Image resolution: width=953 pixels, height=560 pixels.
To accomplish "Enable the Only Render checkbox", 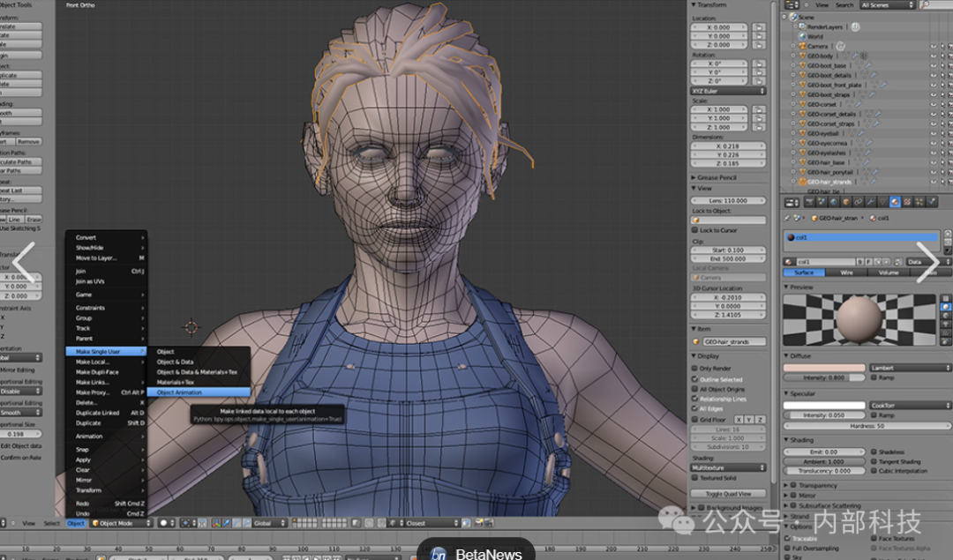I will click(x=694, y=369).
